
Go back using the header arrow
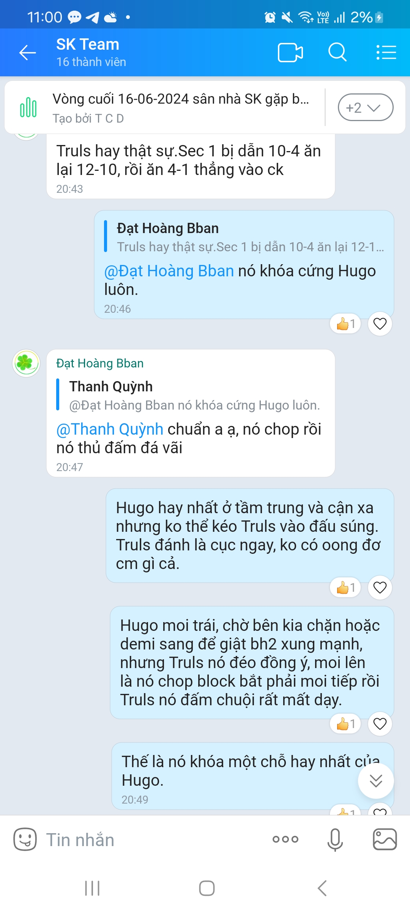click(28, 52)
